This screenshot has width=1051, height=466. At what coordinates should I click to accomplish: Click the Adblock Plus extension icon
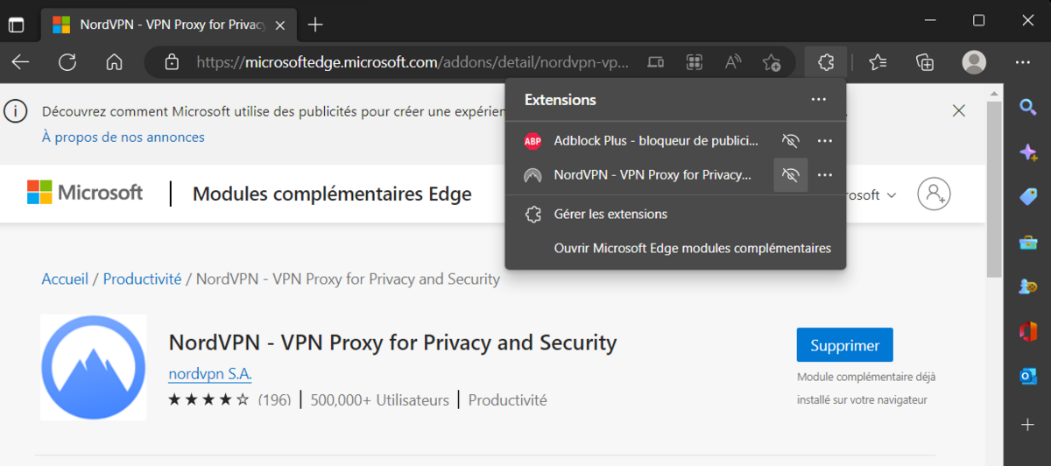point(533,140)
